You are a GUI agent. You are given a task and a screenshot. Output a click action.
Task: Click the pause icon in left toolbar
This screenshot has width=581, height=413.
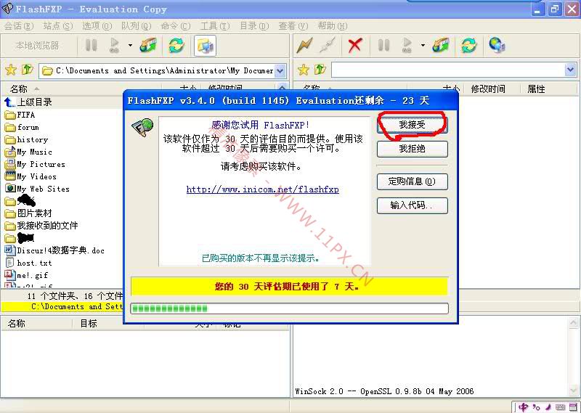point(92,45)
